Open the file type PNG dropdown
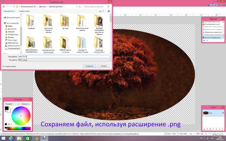226x141 pixels. (x=64, y=60)
